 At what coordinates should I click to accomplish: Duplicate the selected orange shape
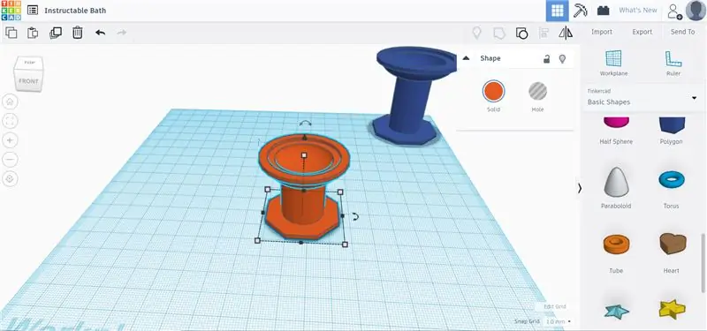56,33
